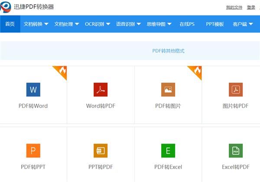Expand the 文档转换 dropdown arrow
The height and width of the screenshot is (182, 260).
coord(46,24)
